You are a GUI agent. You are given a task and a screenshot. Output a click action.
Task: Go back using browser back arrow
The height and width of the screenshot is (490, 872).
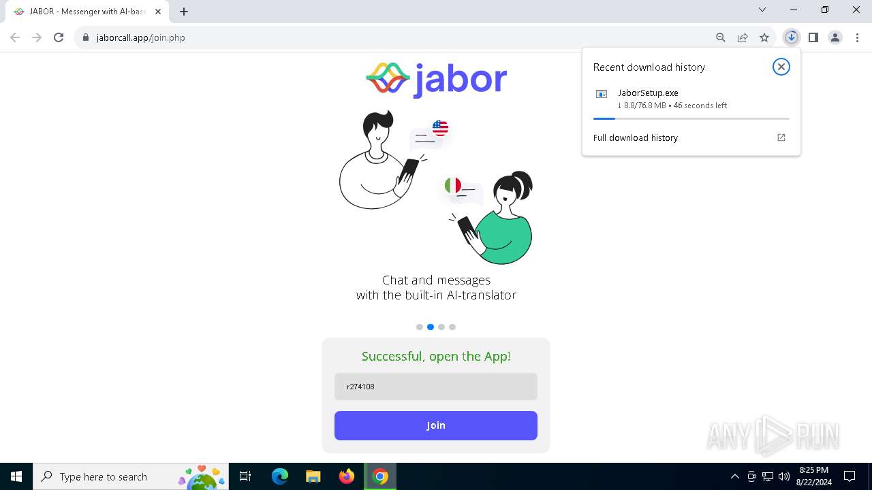15,37
